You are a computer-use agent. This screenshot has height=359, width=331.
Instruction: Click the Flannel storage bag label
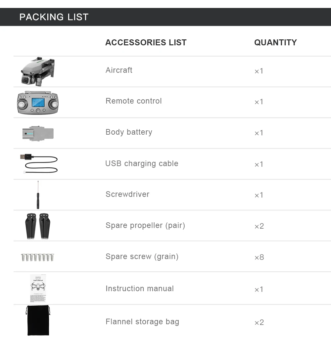[x=142, y=322]
